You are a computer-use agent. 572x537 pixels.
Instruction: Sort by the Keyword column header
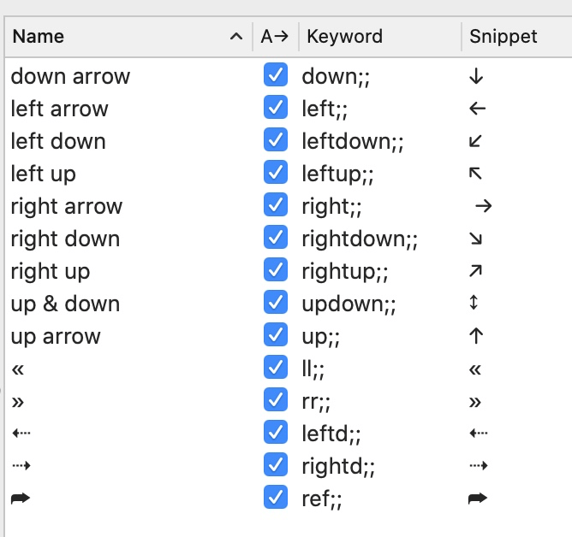(344, 37)
